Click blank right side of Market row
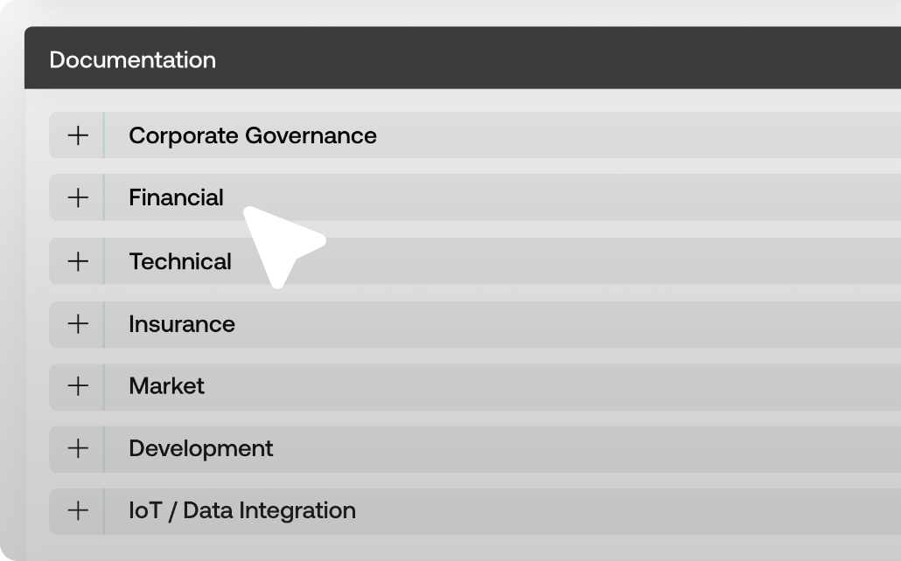This screenshot has height=561, width=901. 612,386
